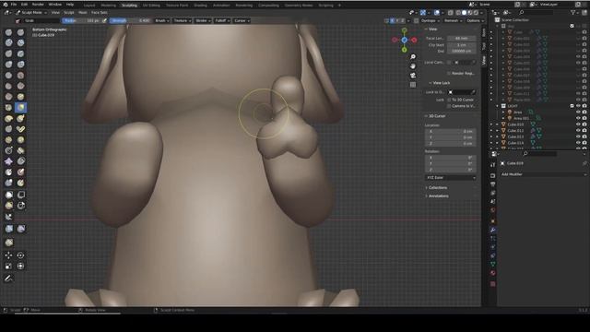Toggle X axis symmetry button
This screenshot has width=590, height=332.
(392, 20)
